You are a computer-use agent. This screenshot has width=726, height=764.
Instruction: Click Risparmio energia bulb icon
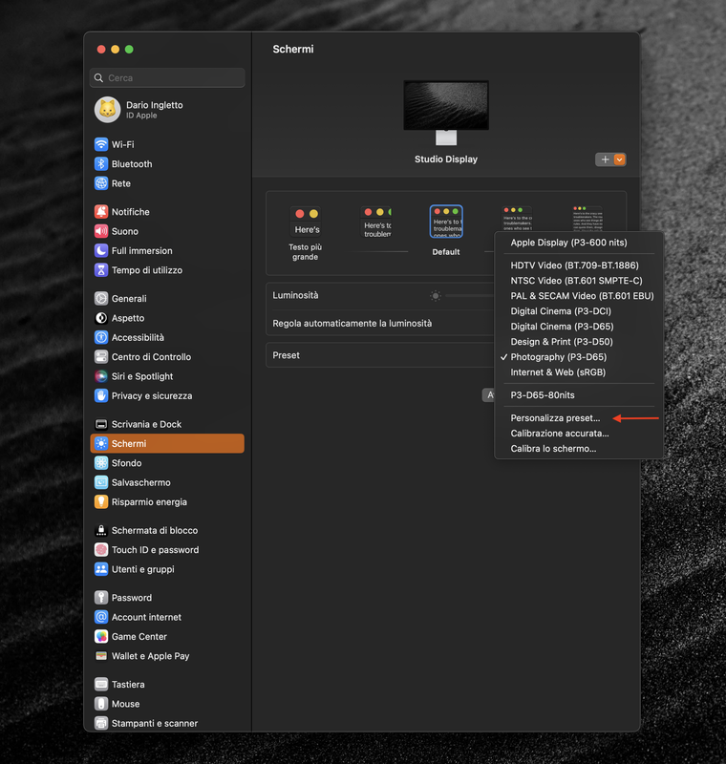point(101,502)
